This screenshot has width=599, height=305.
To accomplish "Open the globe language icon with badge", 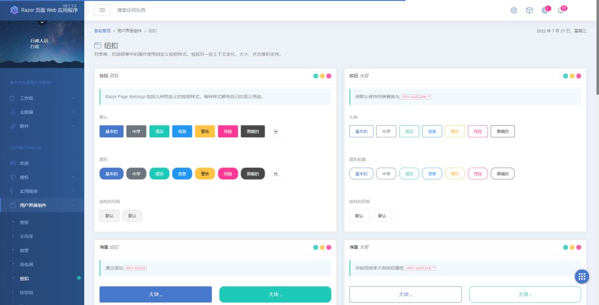I will pos(545,11).
